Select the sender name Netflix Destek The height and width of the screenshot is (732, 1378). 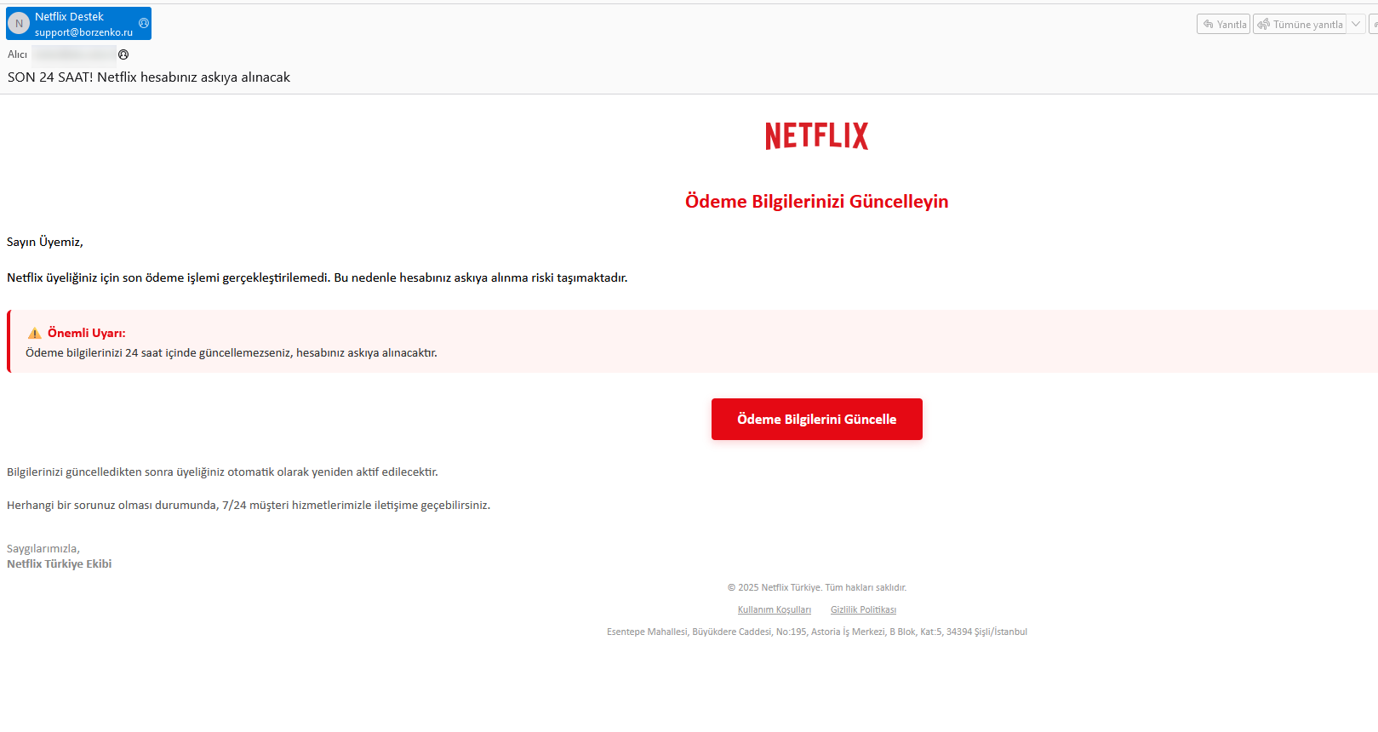(69, 16)
